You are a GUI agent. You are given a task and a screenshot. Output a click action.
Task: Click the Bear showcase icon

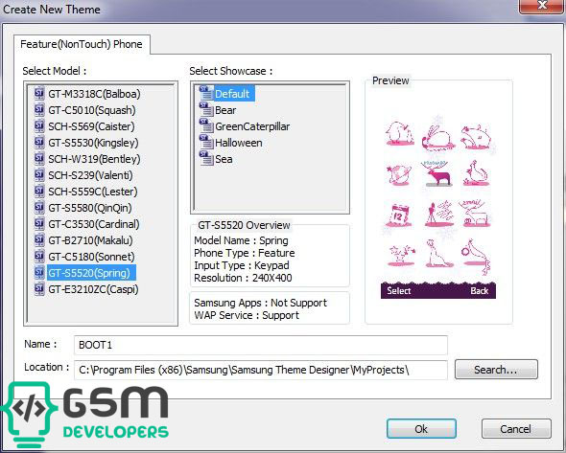coord(206,109)
